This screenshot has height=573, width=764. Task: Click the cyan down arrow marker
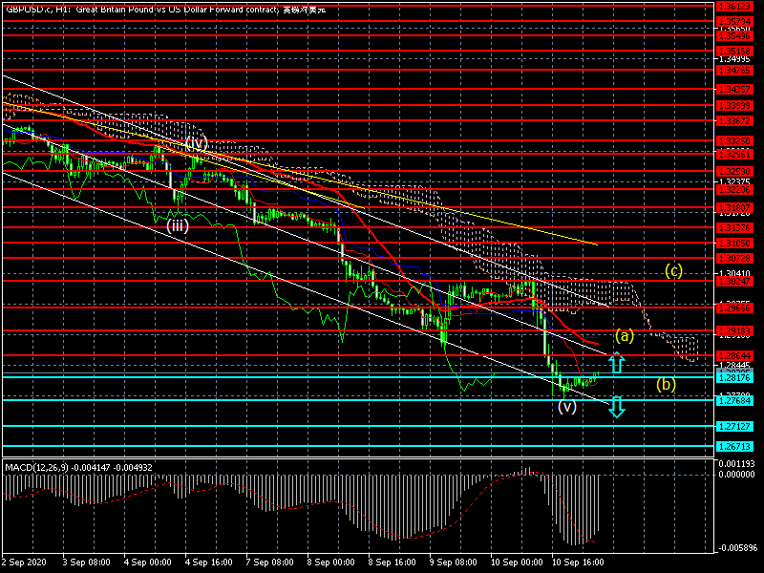point(617,407)
